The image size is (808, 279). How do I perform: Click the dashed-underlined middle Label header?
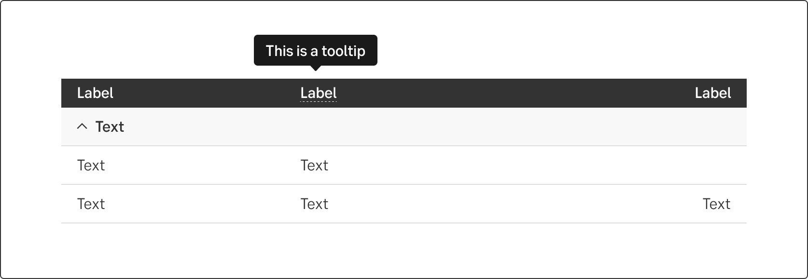(319, 93)
